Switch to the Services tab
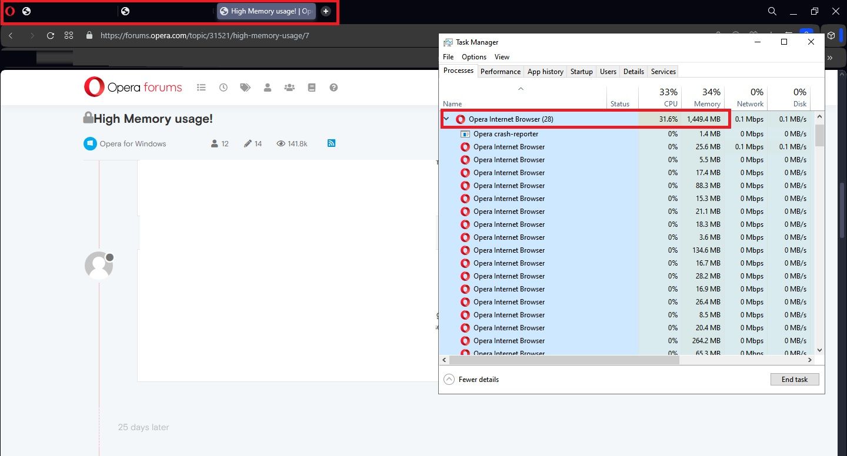 [663, 72]
